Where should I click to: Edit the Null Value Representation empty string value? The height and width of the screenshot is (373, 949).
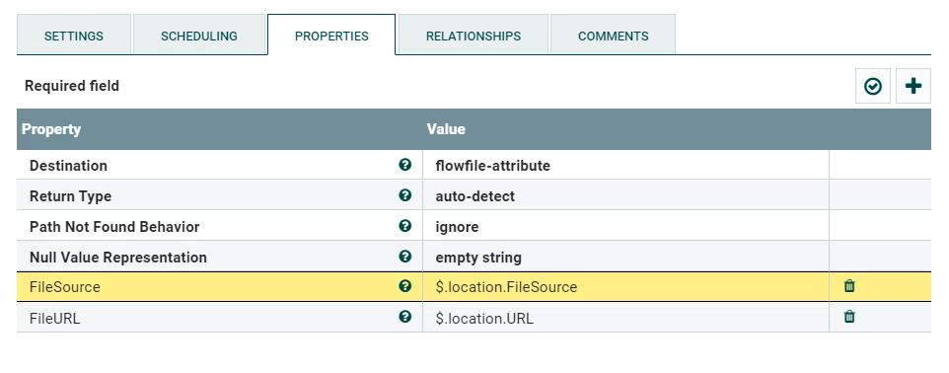pyautogui.click(x=625, y=257)
